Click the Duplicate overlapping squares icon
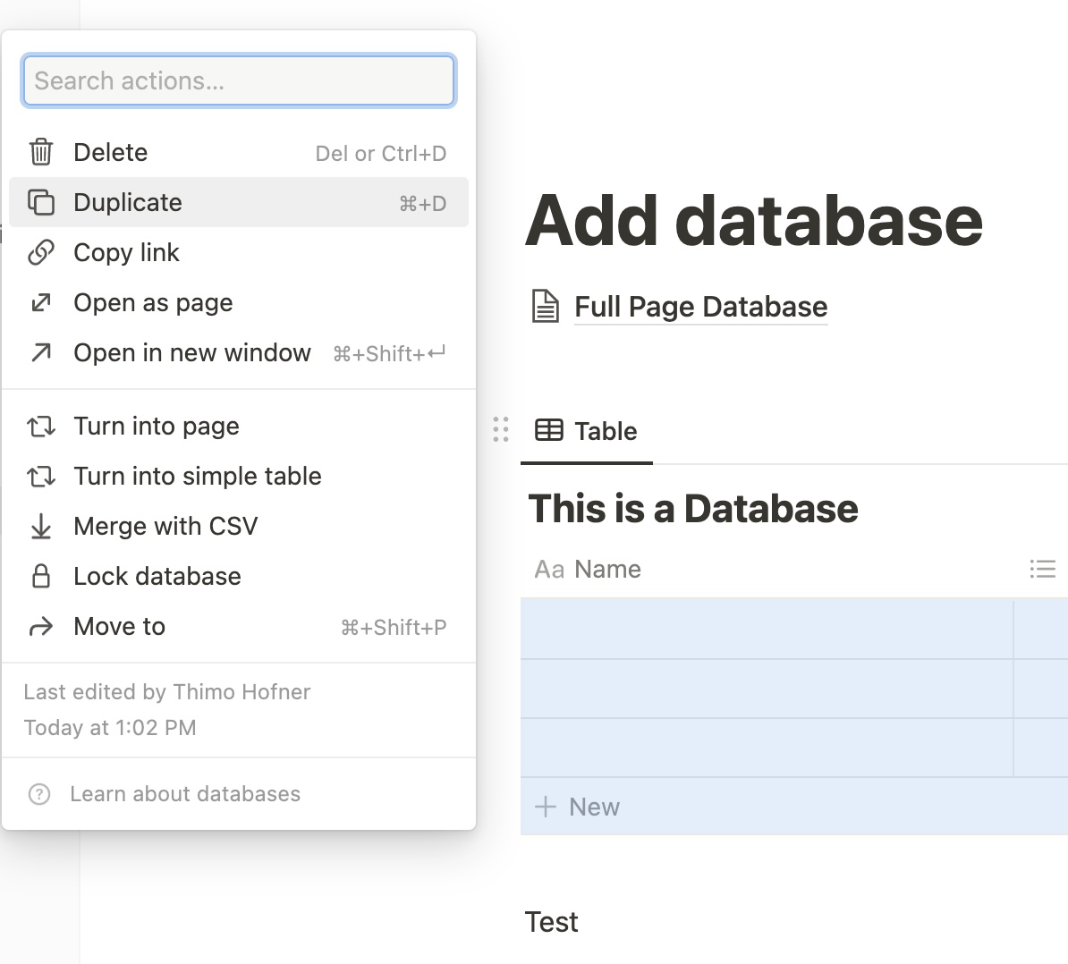The width and height of the screenshot is (1068, 964). (x=41, y=203)
